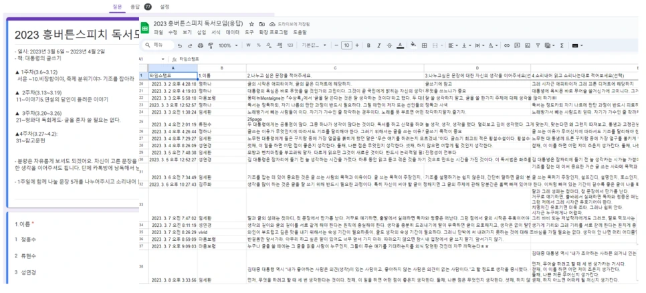Format cells as currency (₩)

pos(248,45)
